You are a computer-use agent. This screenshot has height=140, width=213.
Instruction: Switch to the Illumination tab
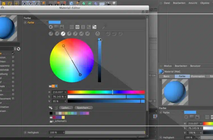(x=198, y=76)
